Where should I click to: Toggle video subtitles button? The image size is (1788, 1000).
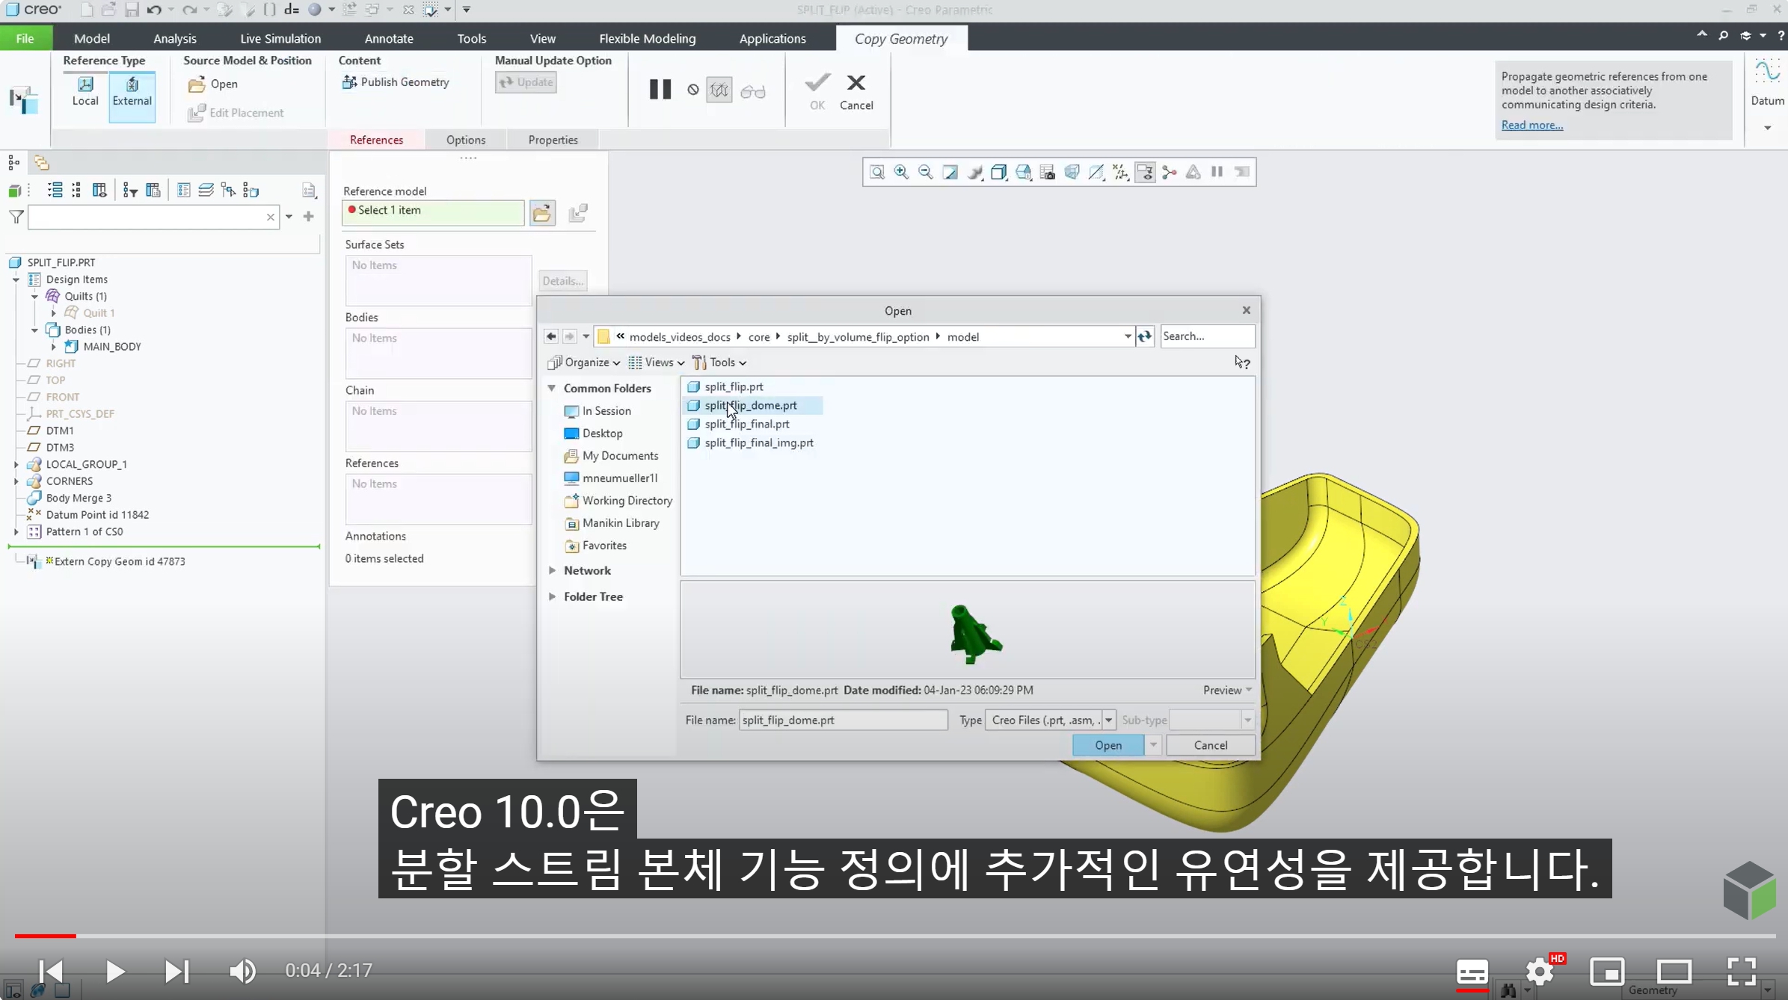pos(1472,972)
